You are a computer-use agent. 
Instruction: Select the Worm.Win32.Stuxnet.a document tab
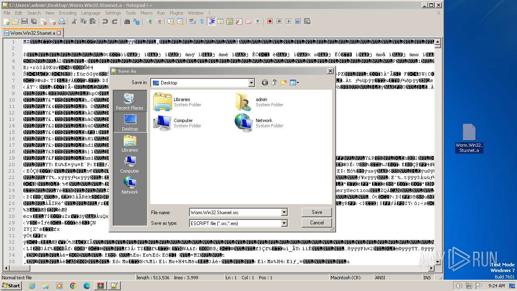(x=32, y=33)
